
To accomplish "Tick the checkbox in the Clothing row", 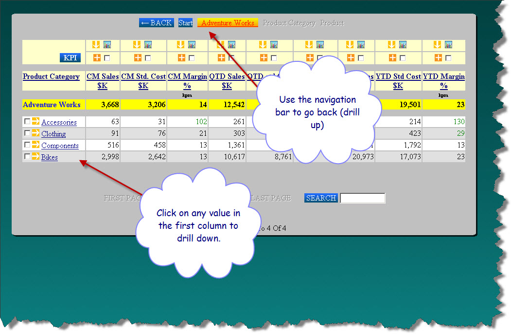I will (x=27, y=133).
